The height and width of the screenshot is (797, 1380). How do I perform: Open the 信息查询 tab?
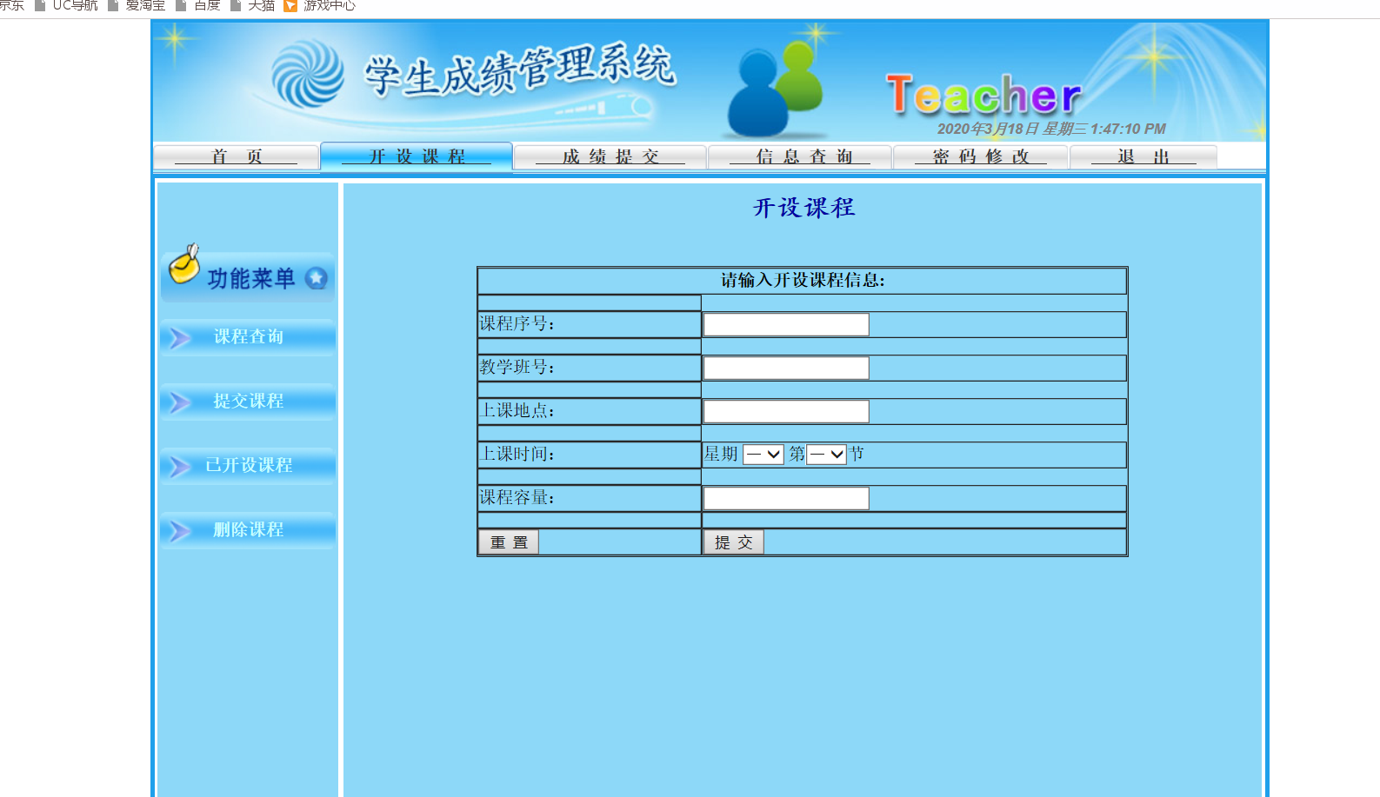(x=800, y=156)
